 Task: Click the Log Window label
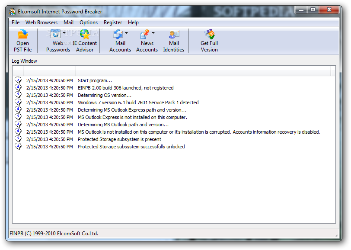click(24, 61)
